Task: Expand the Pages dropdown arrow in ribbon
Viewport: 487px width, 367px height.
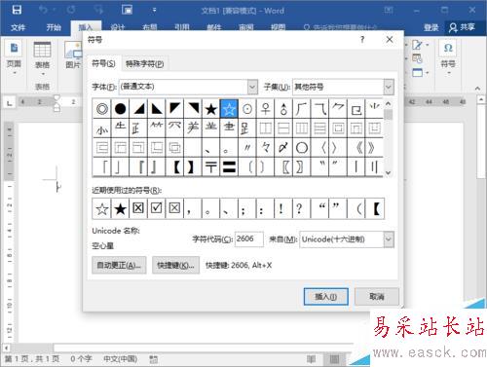Action: click(14, 74)
